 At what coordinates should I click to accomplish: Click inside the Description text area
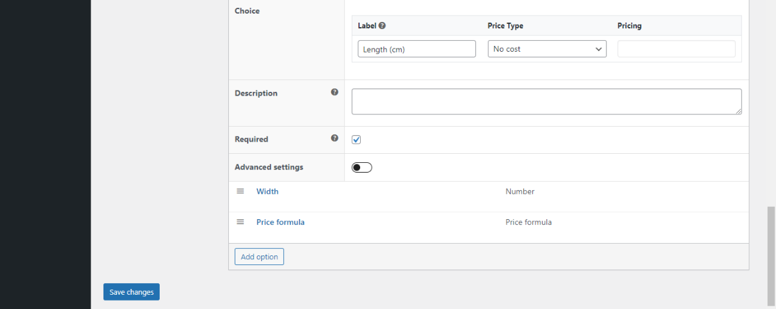point(546,101)
